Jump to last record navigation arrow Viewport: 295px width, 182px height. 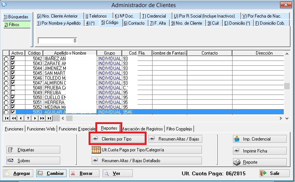(49, 118)
